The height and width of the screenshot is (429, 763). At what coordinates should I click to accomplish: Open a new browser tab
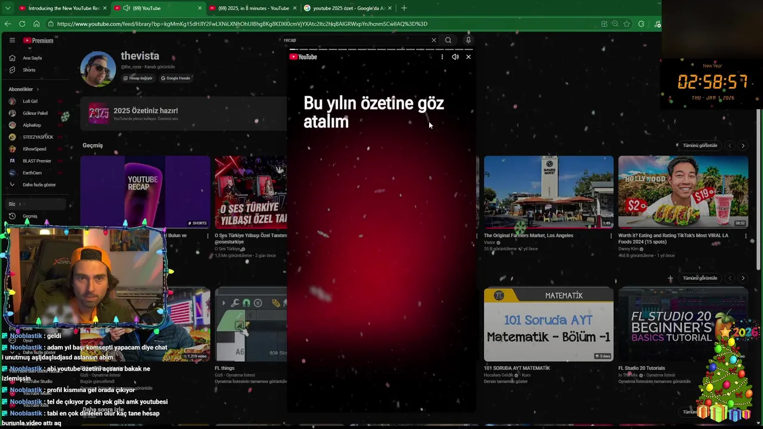(x=404, y=8)
